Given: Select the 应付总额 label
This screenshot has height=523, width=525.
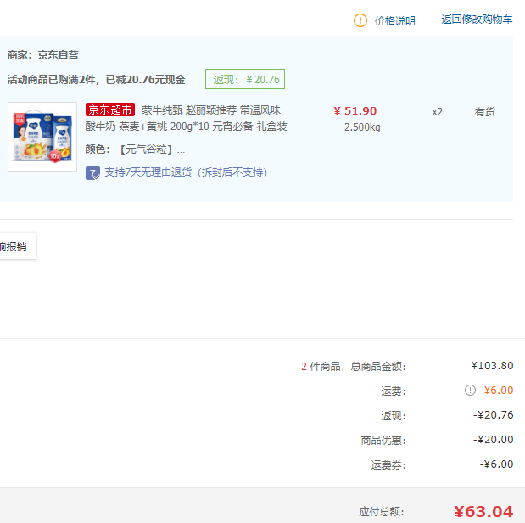Looking at the screenshot, I should click(x=382, y=512).
